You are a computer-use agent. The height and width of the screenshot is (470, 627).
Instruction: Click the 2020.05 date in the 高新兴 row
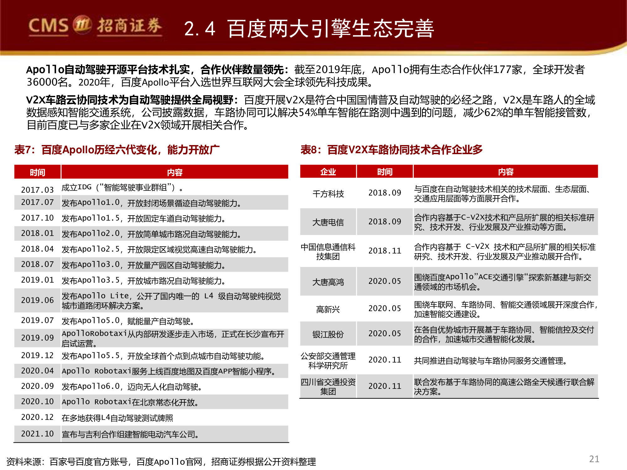tap(385, 308)
